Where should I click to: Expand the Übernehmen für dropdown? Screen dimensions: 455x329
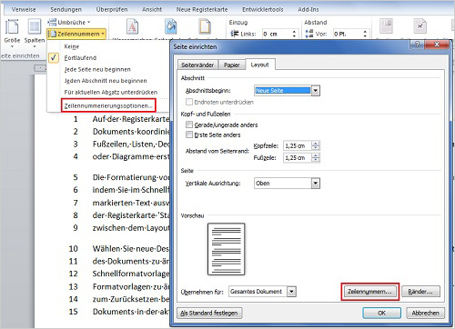point(291,292)
